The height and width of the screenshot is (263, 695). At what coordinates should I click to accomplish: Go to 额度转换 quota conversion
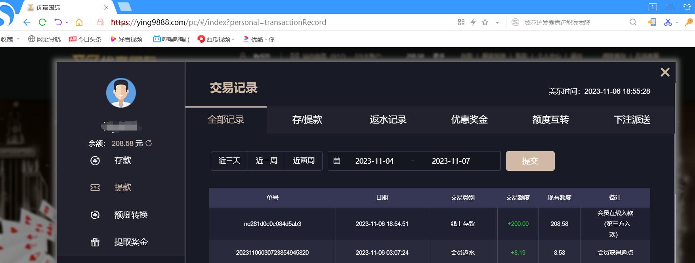click(x=131, y=215)
